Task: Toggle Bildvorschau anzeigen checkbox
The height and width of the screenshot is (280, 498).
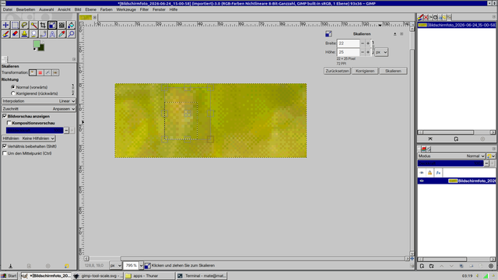Action: tap(5, 116)
